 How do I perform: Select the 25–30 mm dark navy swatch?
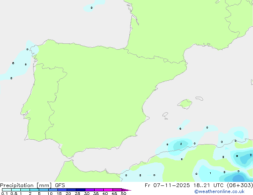coord(81,190)
